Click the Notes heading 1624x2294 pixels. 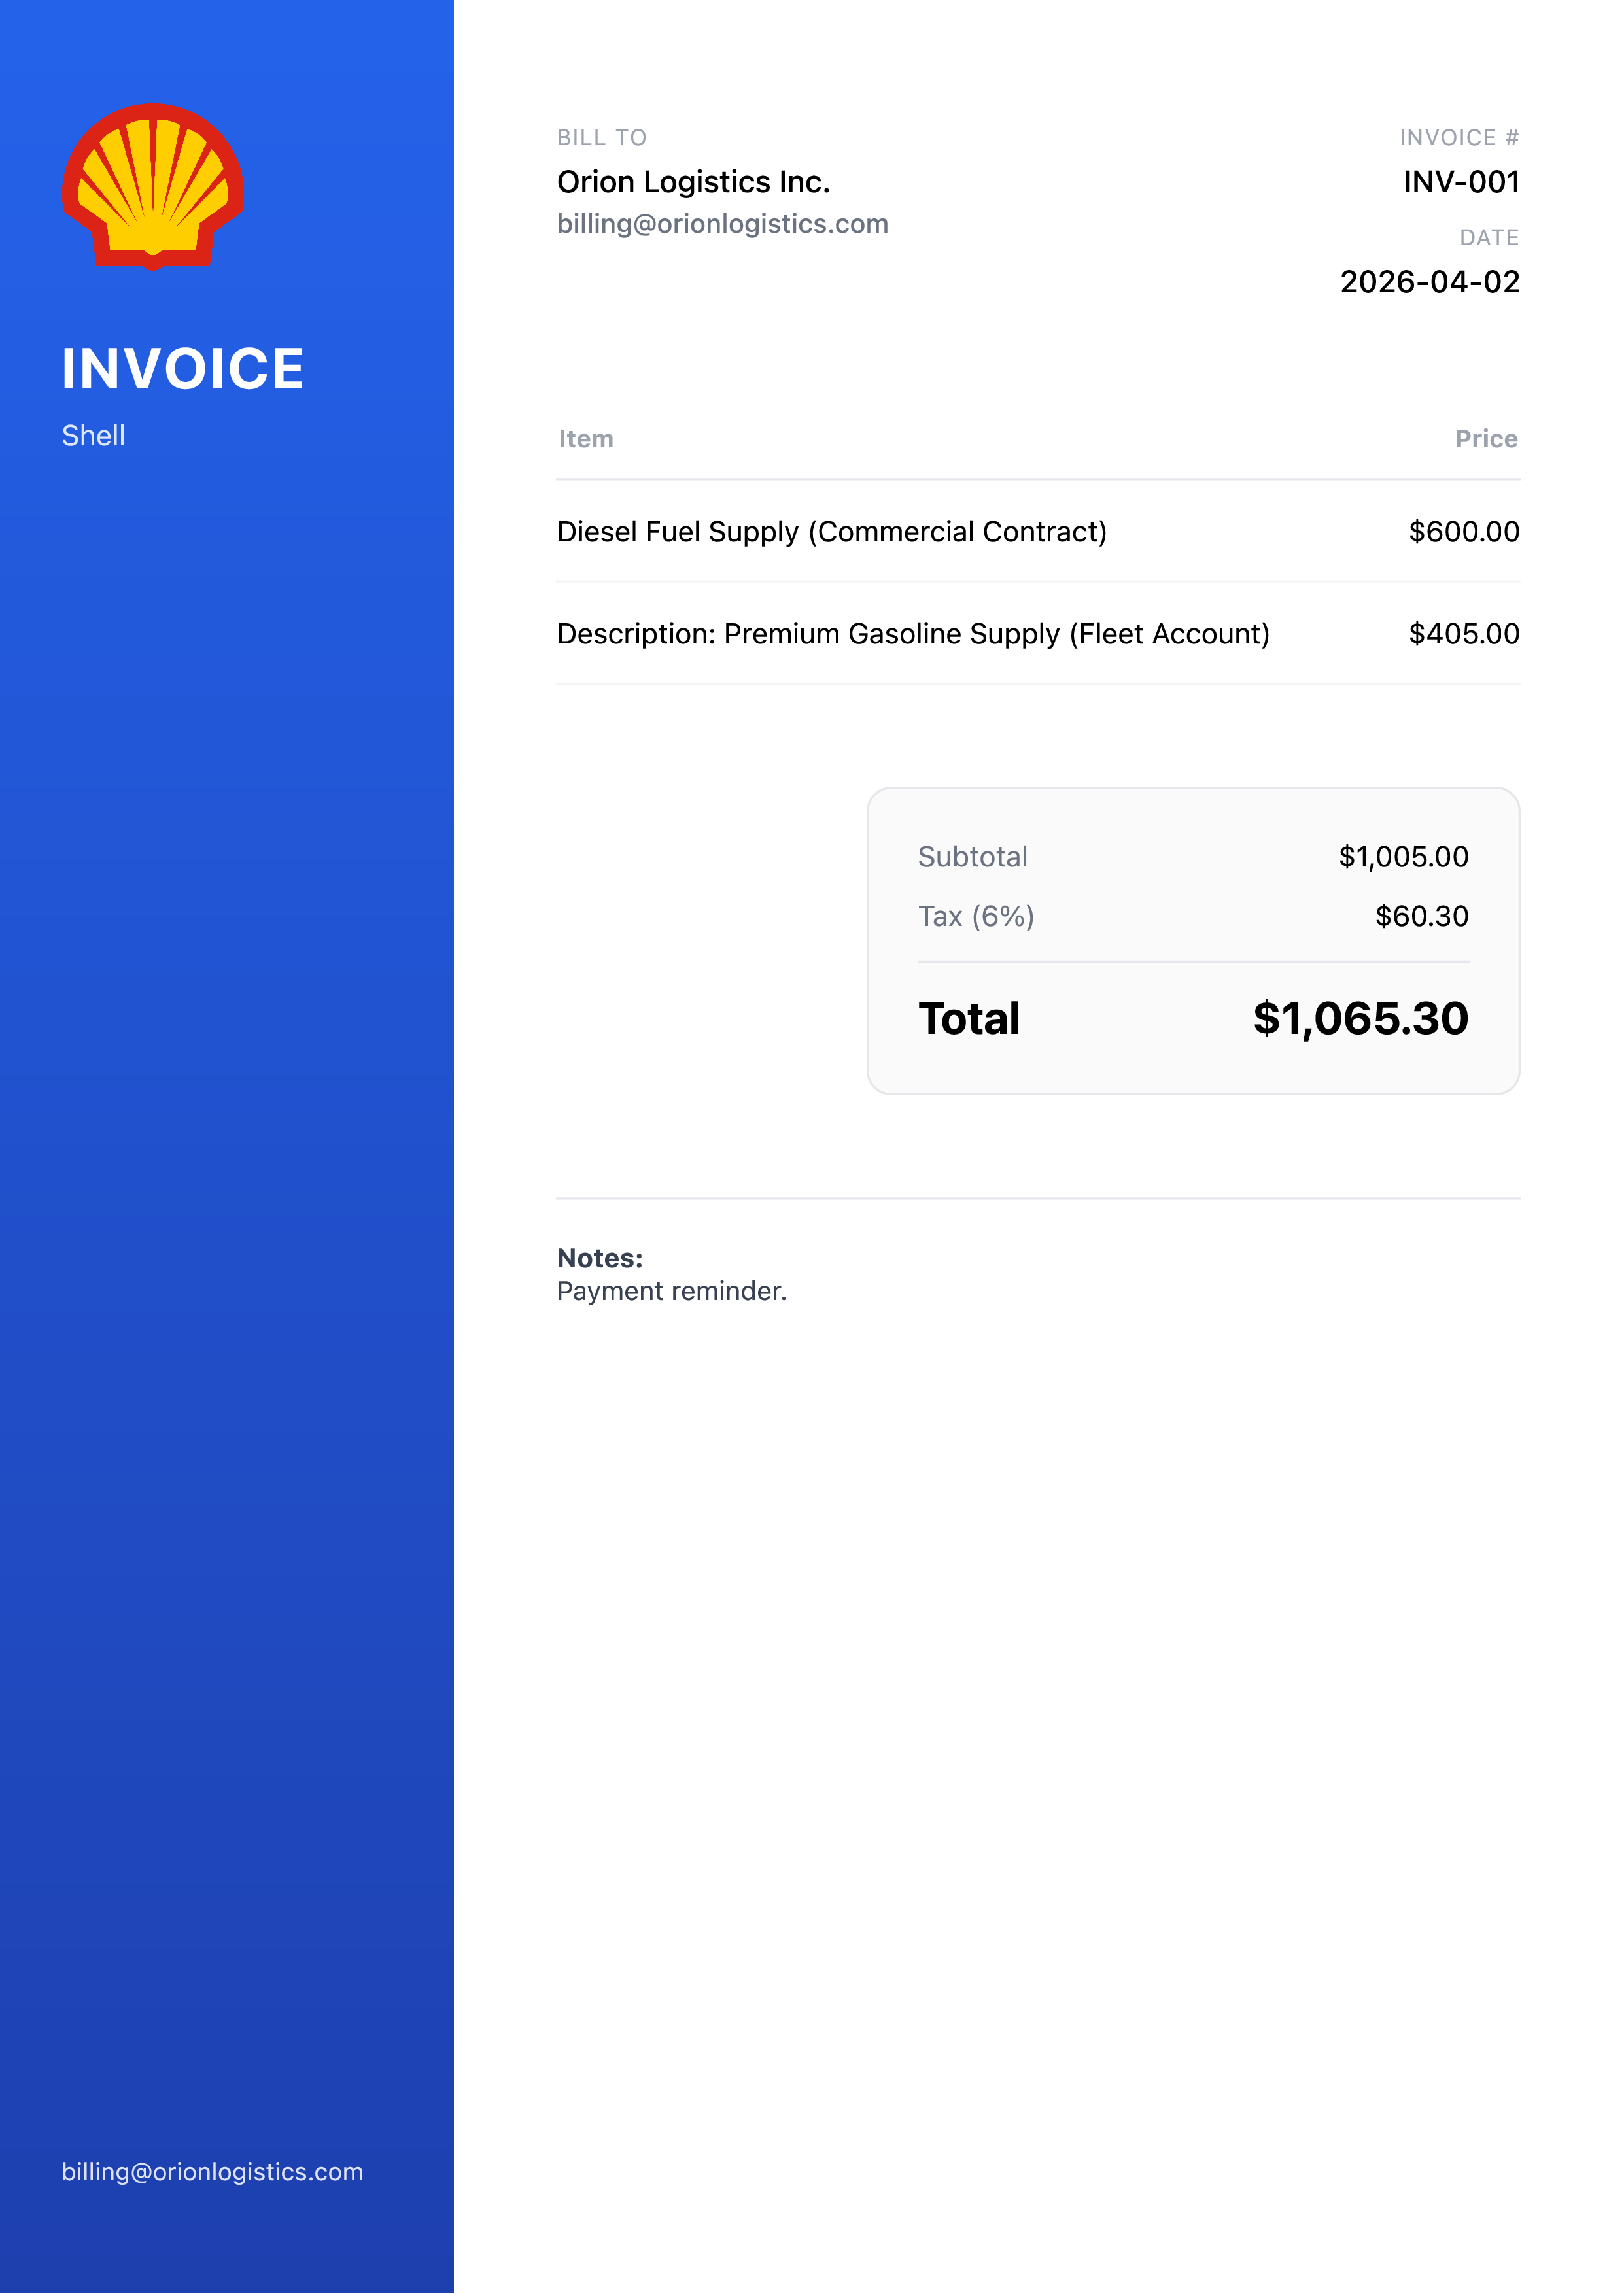click(x=599, y=1258)
